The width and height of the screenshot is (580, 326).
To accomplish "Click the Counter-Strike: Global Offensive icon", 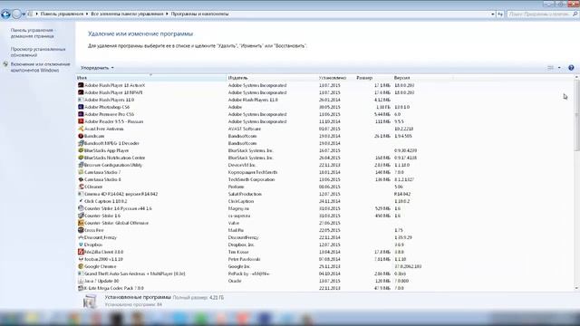I will [81, 223].
